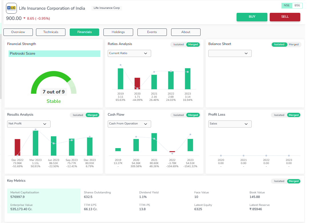310x223 pixels.
Task: Click the Mar 2023 Net Profit bar
Action: [36, 143]
